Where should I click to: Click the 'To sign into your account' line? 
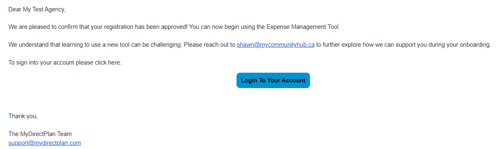pos(41,63)
